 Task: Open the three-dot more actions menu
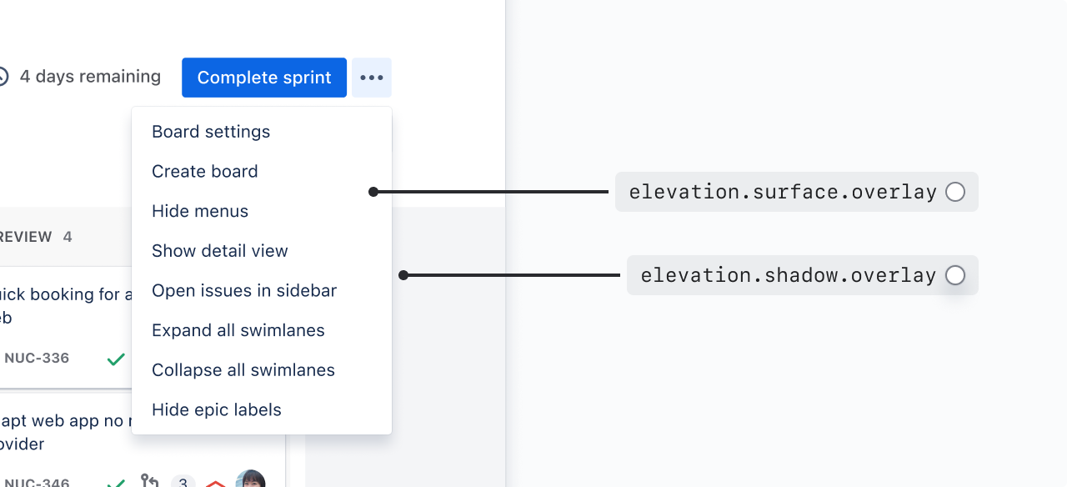click(371, 78)
